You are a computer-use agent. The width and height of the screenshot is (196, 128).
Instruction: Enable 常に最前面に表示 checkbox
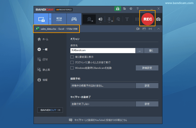72,57
